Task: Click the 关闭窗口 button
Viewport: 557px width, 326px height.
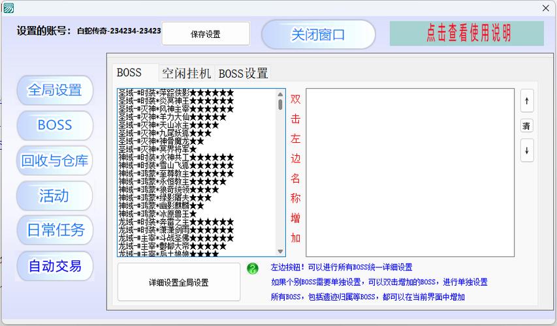Action: pyautogui.click(x=318, y=35)
